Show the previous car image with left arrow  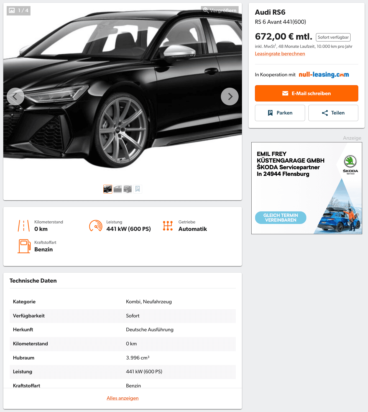click(x=16, y=97)
